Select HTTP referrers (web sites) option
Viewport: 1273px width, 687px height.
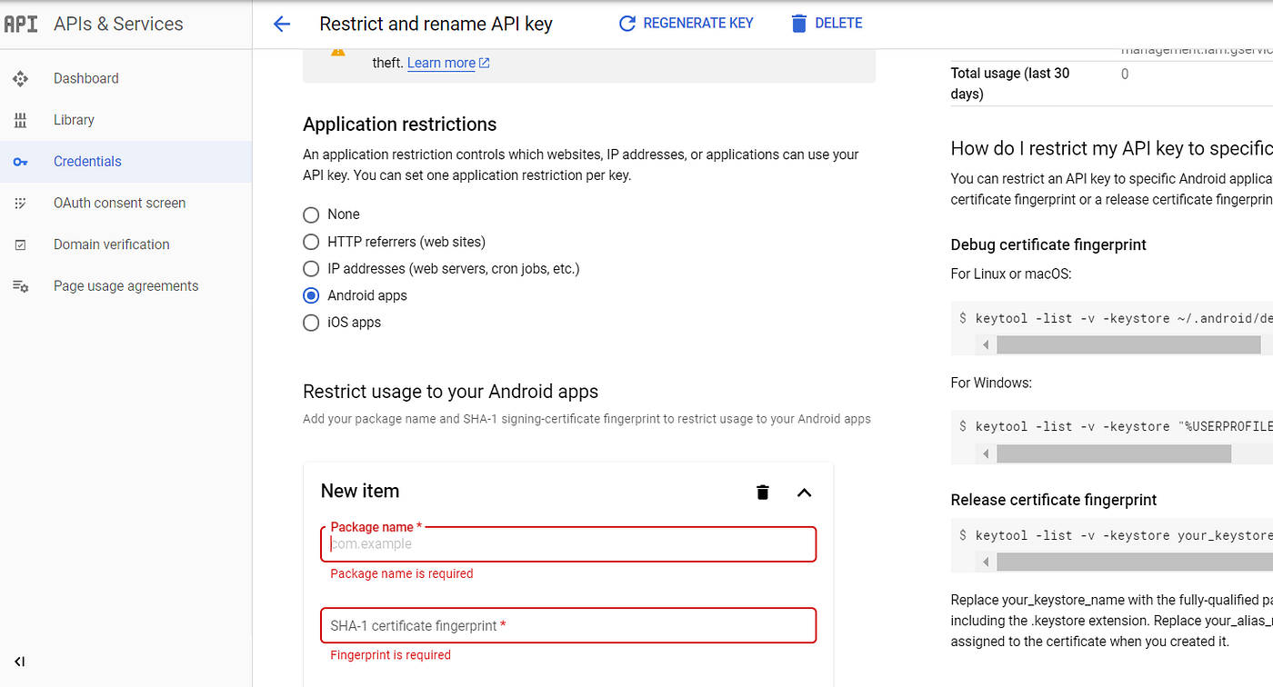point(311,242)
